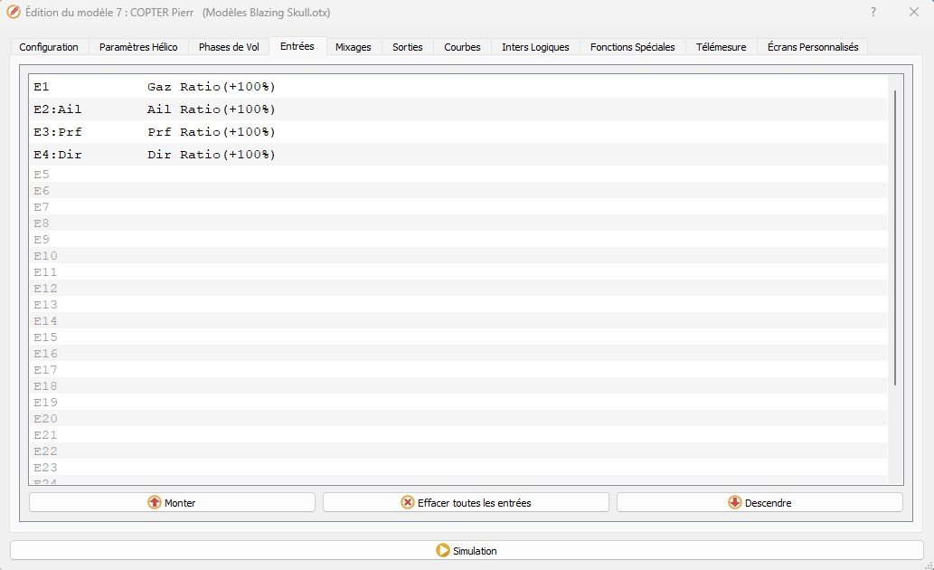Open Inters Logiques tab
Viewport: 934px width, 570px height.
(x=535, y=47)
